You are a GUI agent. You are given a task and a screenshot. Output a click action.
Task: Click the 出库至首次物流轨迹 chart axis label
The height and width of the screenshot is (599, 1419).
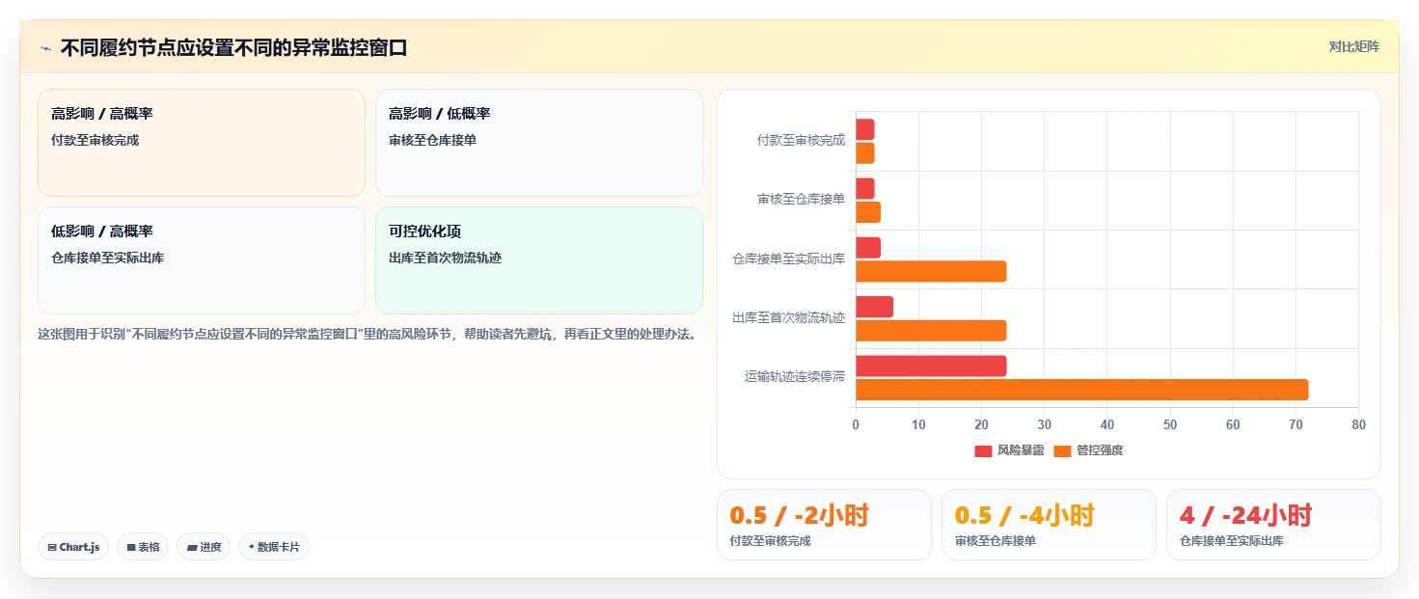pyautogui.click(x=788, y=317)
